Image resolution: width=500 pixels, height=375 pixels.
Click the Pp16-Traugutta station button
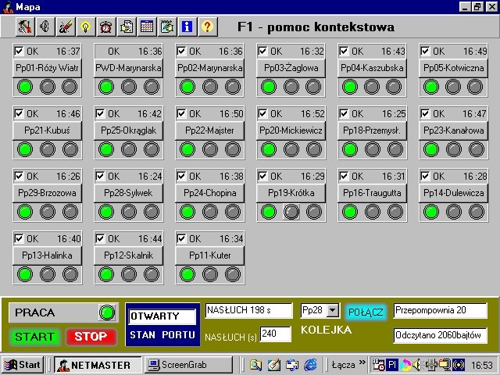373,193
